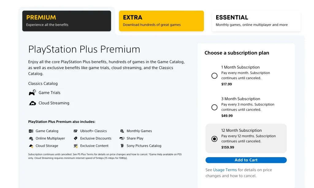
Task: Click the Add to Cart button
Action: [246, 160]
